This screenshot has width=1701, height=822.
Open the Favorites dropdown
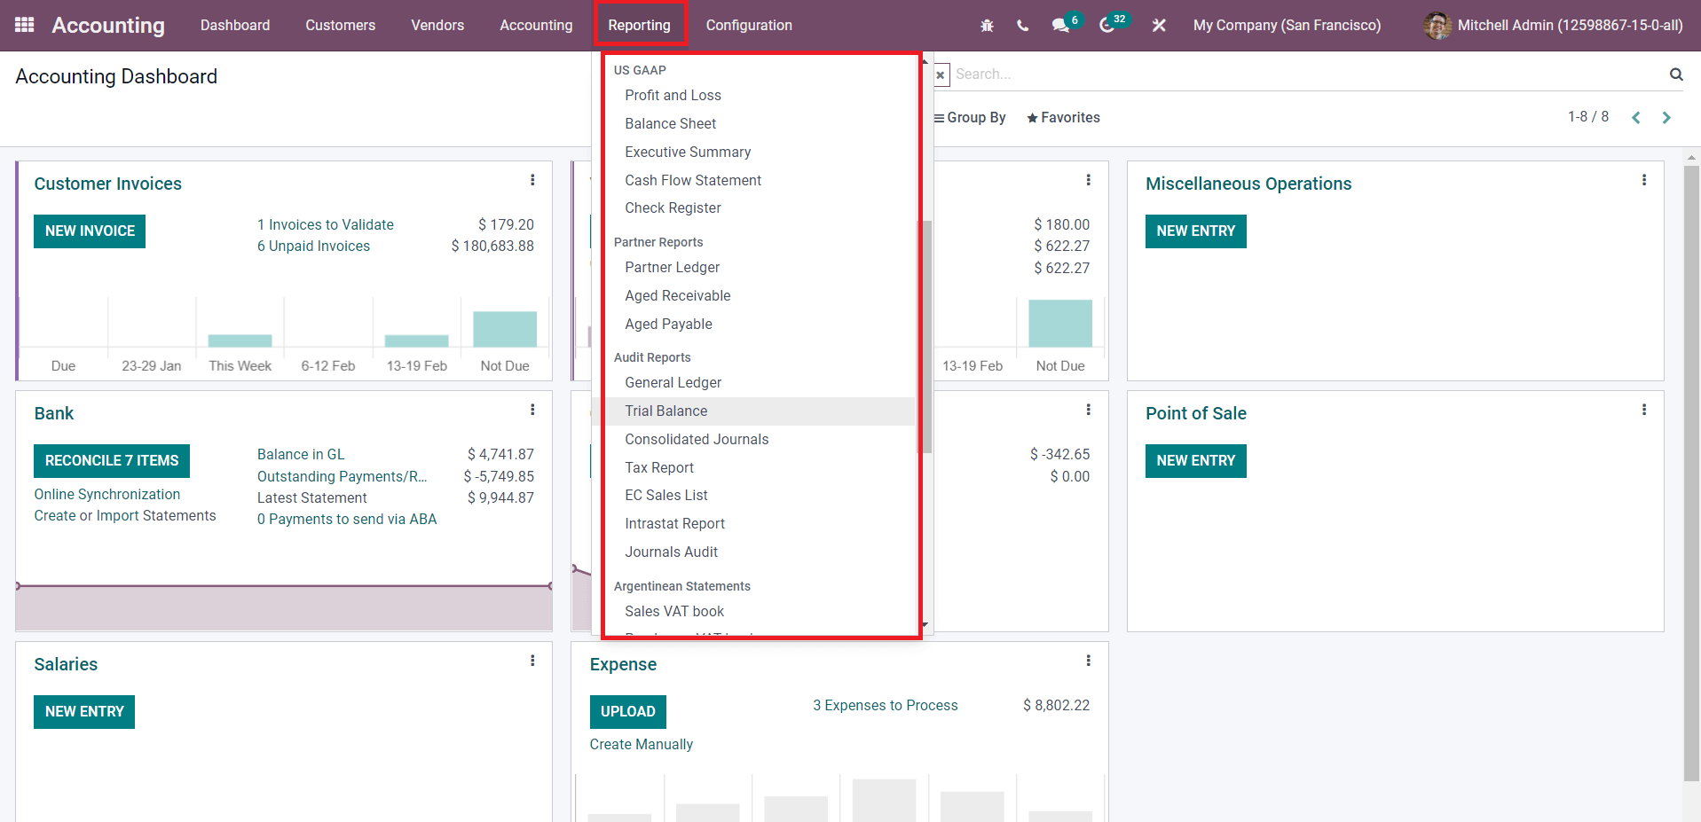click(1063, 118)
